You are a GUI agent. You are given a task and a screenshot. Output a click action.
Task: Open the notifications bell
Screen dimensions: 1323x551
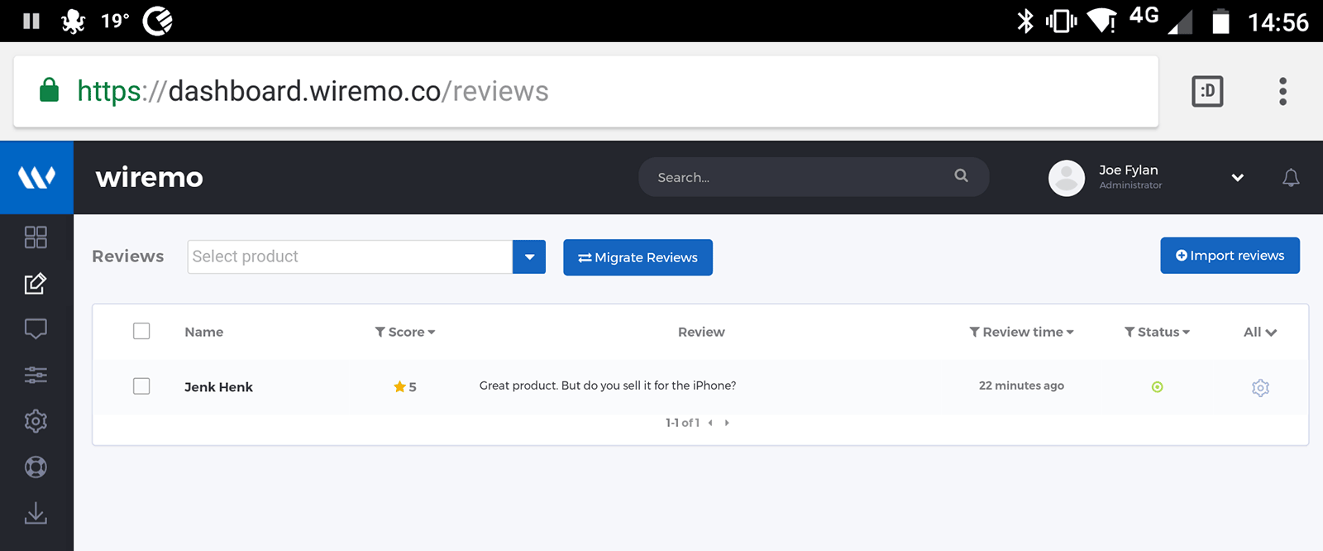point(1291,177)
